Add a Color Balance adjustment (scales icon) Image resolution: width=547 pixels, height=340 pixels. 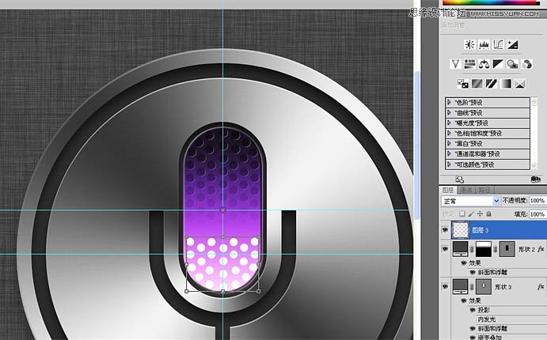click(x=484, y=64)
